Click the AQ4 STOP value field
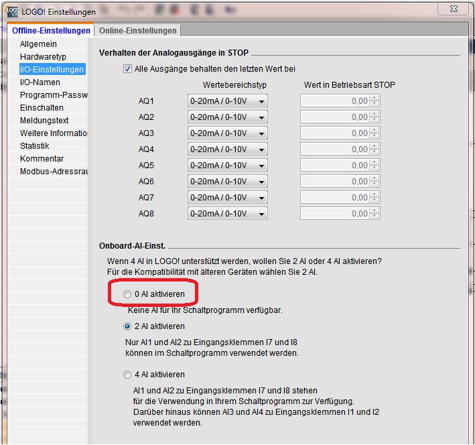 click(x=335, y=149)
